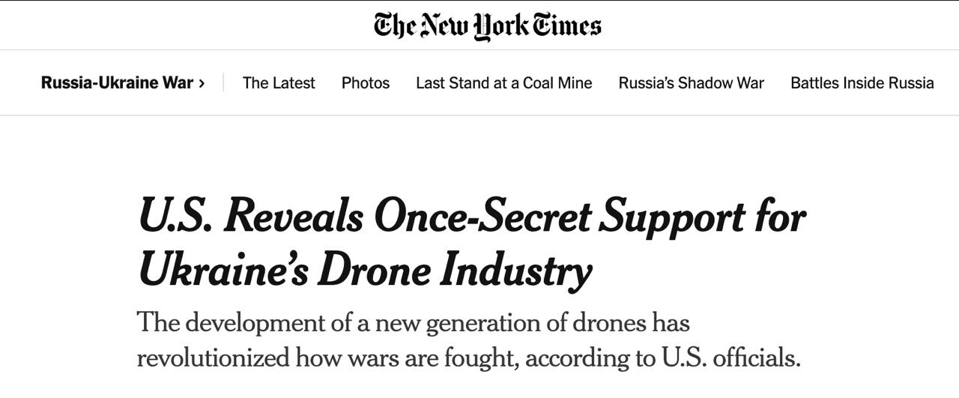Go to The Latest tab

click(279, 83)
